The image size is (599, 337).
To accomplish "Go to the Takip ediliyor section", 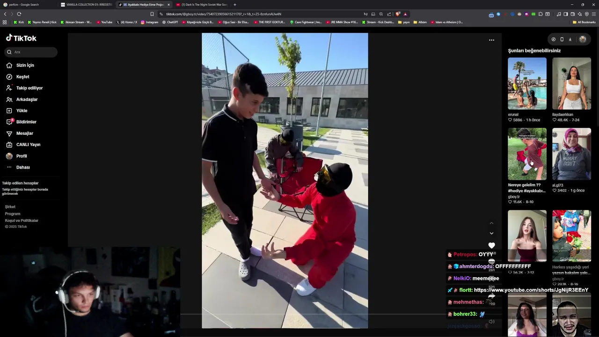I will (29, 88).
